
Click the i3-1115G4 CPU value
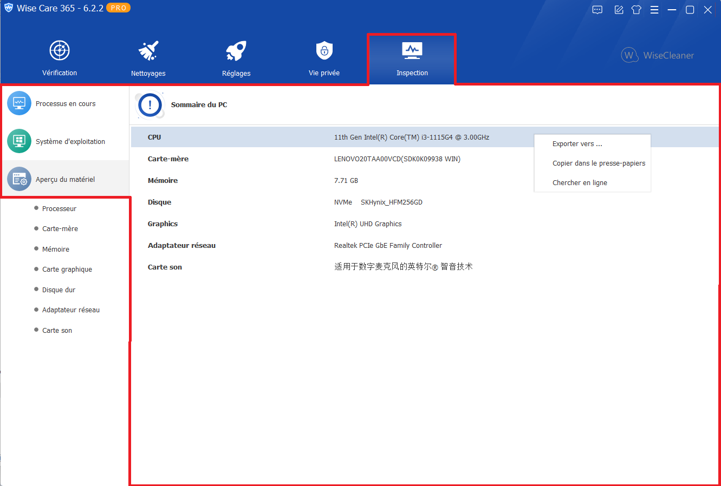point(412,137)
